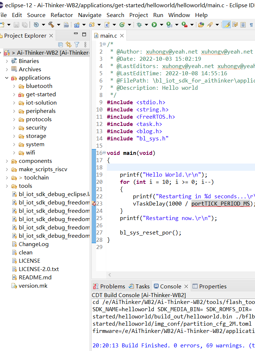Close the Console view tab

point(186,286)
